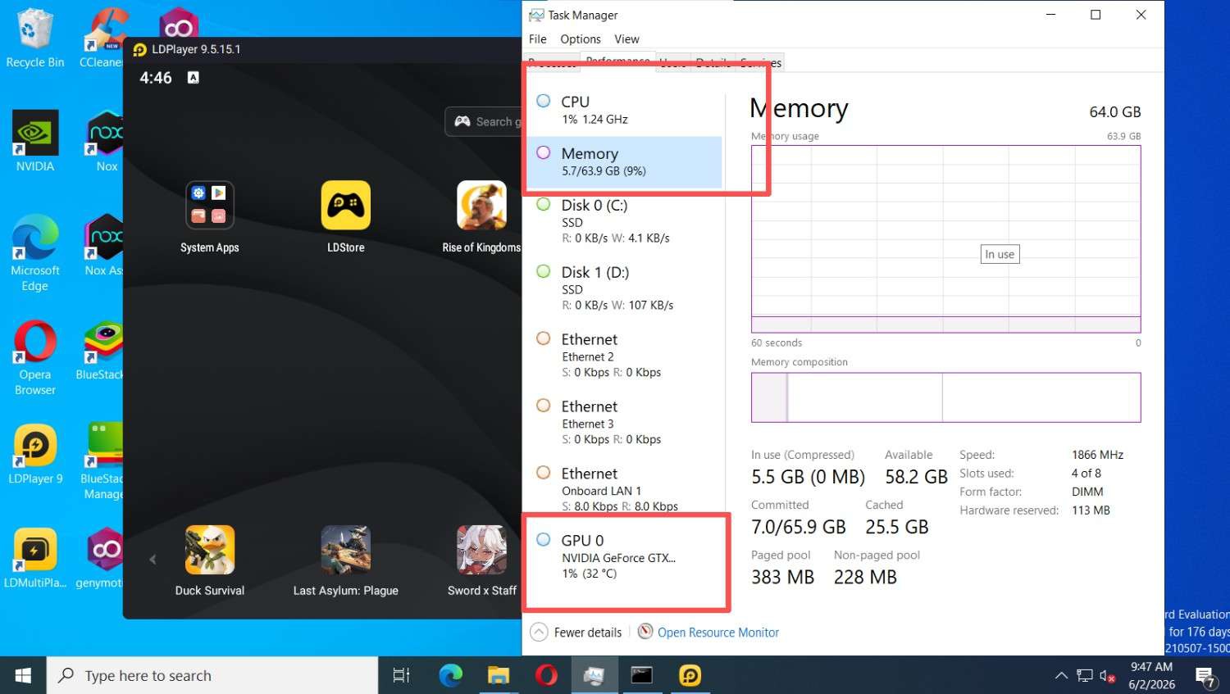Click the LDPlayer 9 desktop shortcut

coord(35,454)
